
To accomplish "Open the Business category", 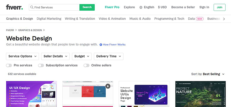I will point(214,19).
